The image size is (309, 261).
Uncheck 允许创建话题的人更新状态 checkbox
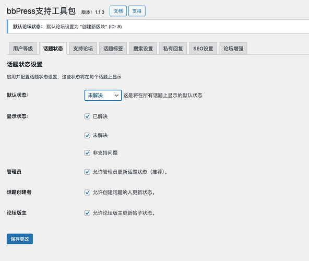pyautogui.click(x=87, y=193)
